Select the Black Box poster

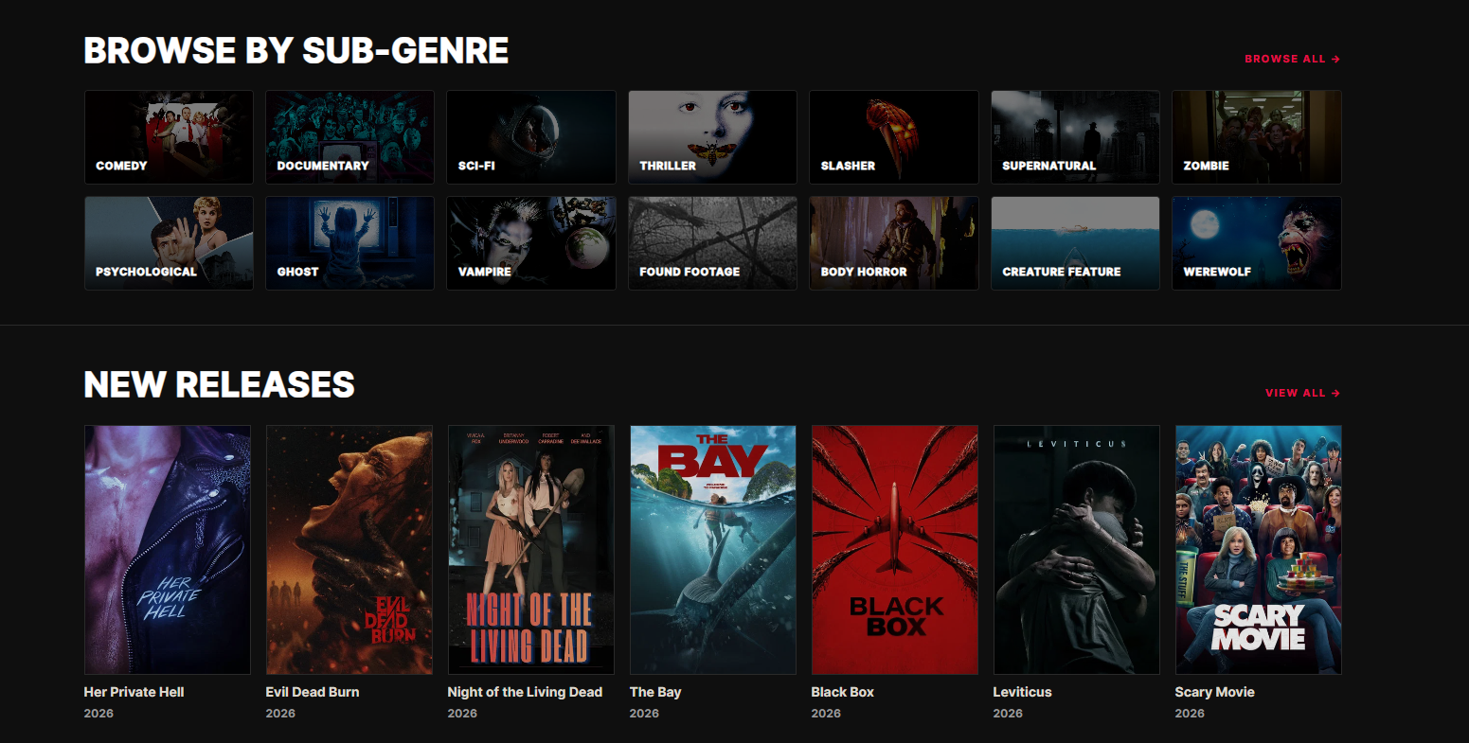point(895,550)
